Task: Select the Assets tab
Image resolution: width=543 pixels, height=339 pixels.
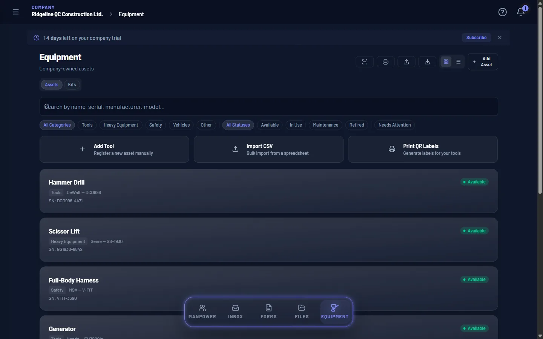Action: 52,85
